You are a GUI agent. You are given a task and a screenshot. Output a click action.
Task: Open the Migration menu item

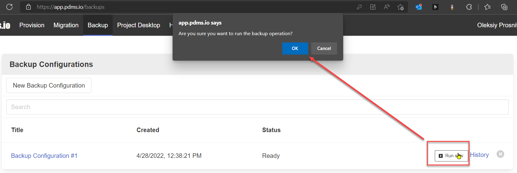[x=66, y=25]
